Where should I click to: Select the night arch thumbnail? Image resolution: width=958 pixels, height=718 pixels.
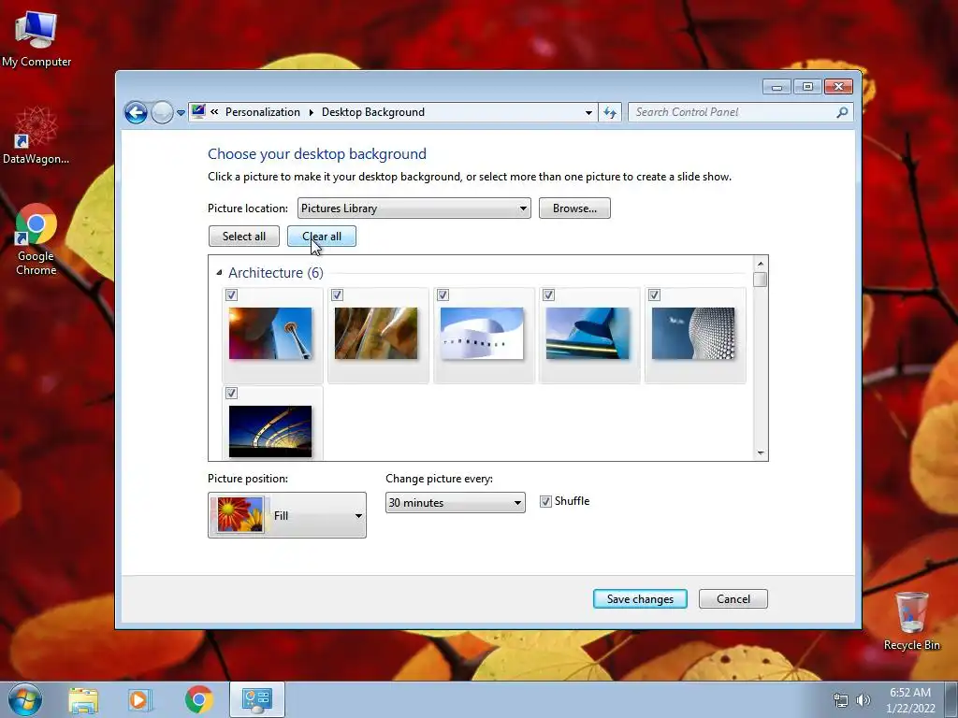click(x=270, y=431)
